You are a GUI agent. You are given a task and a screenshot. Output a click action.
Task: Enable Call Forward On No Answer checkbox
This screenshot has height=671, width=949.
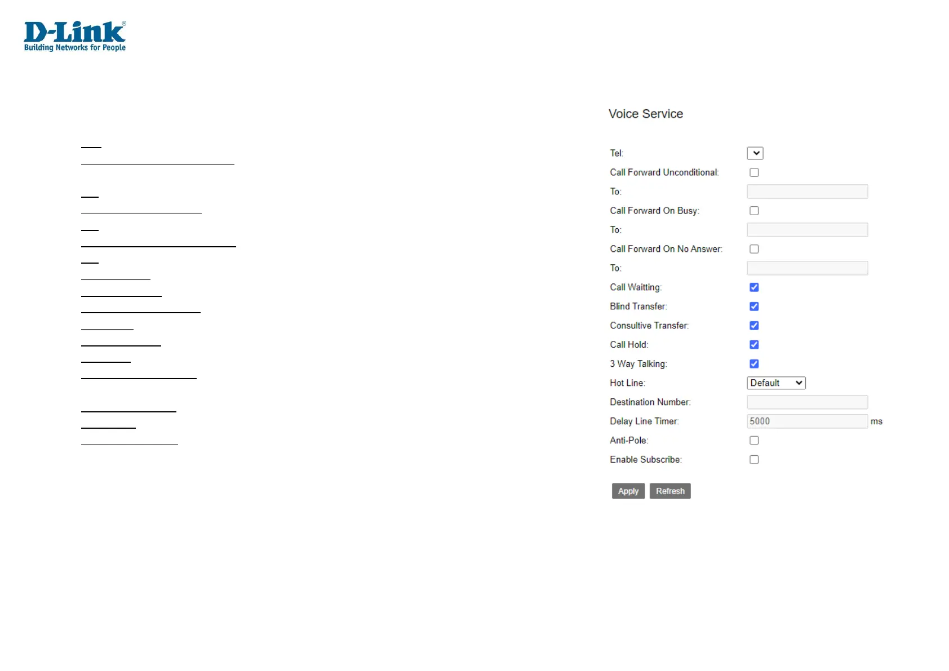(x=754, y=249)
